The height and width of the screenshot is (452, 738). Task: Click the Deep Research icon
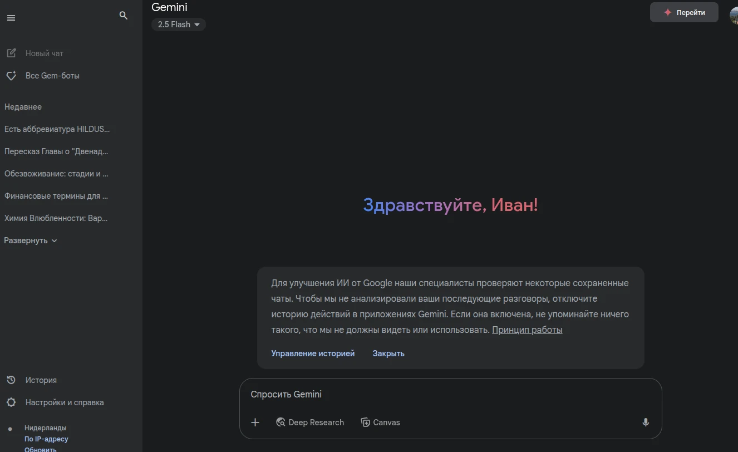(x=281, y=422)
